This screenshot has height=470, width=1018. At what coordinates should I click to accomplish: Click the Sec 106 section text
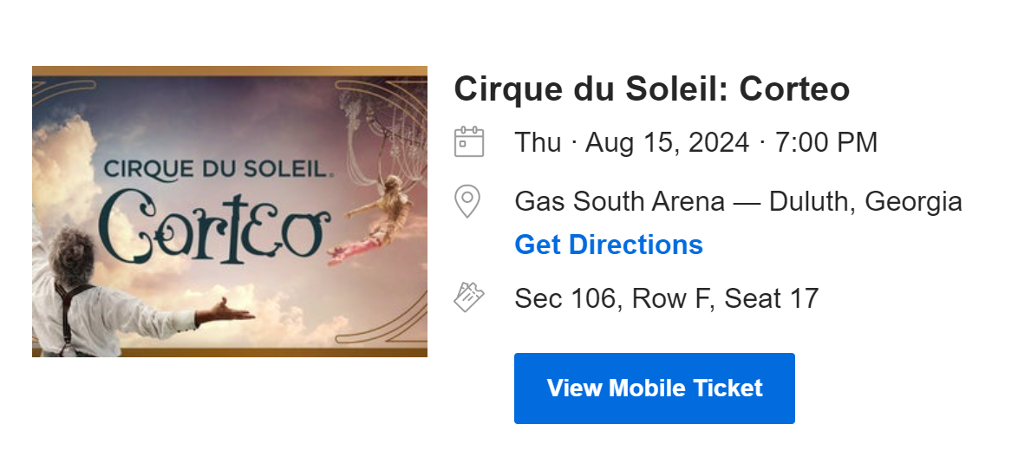564,298
